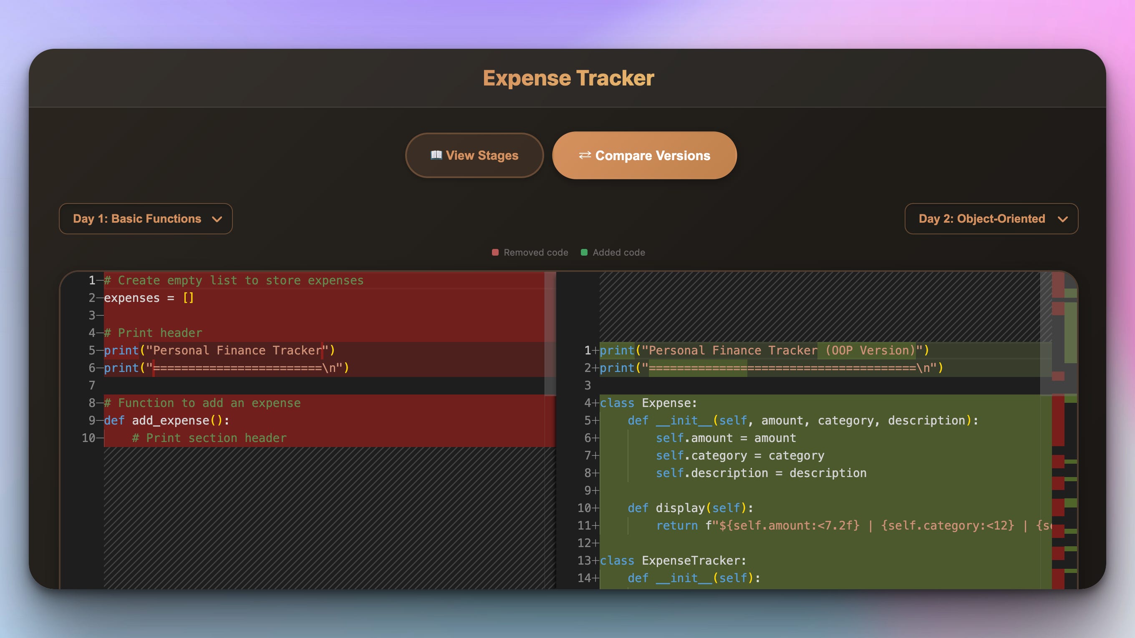The width and height of the screenshot is (1135, 638).
Task: Click the book icon in View Stages
Action: 436,155
